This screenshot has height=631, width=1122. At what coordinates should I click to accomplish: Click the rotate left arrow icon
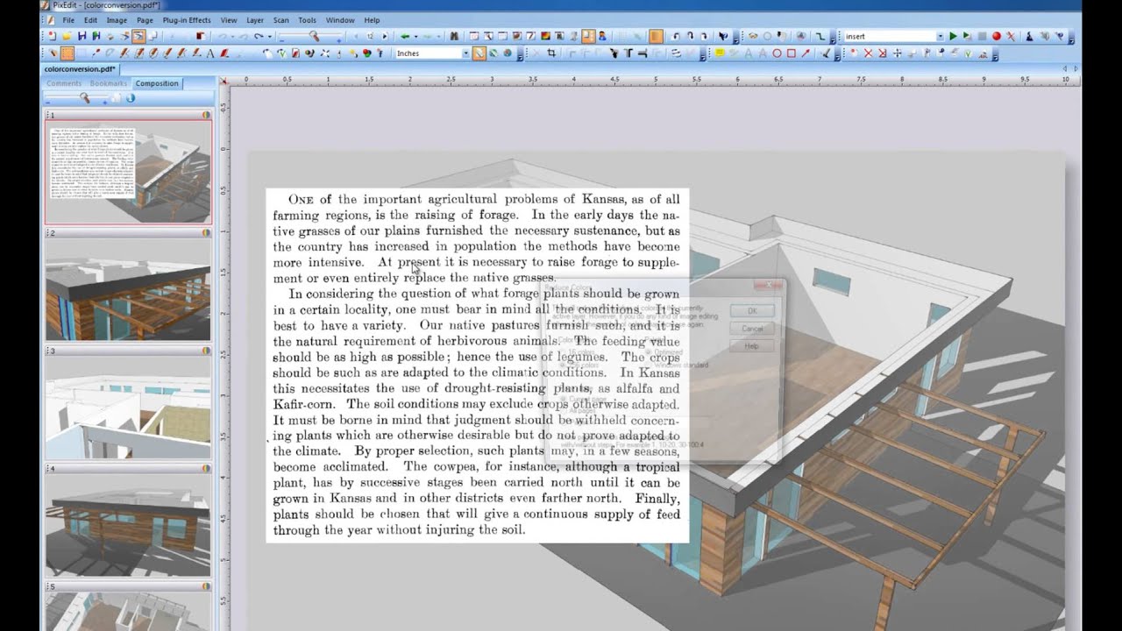(676, 36)
